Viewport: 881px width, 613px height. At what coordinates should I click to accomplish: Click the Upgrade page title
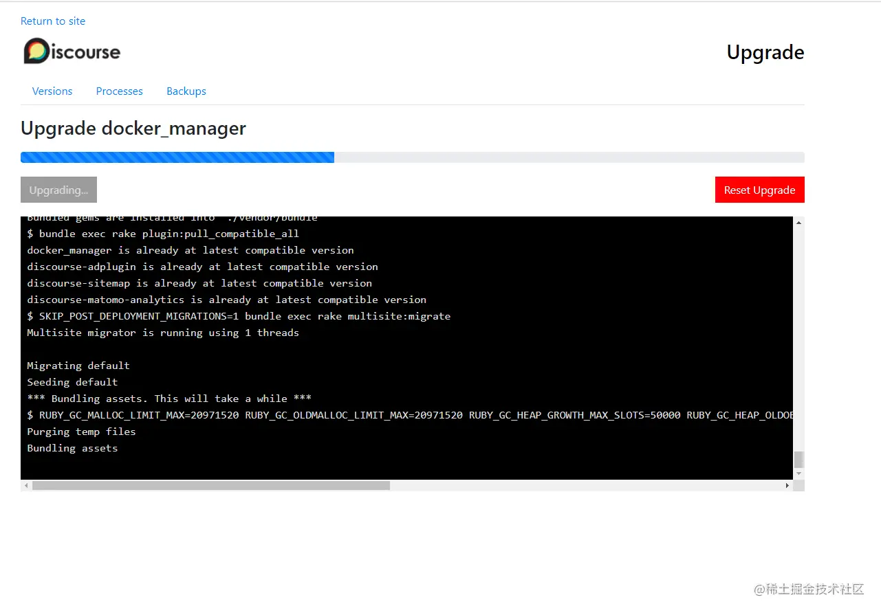coord(765,52)
